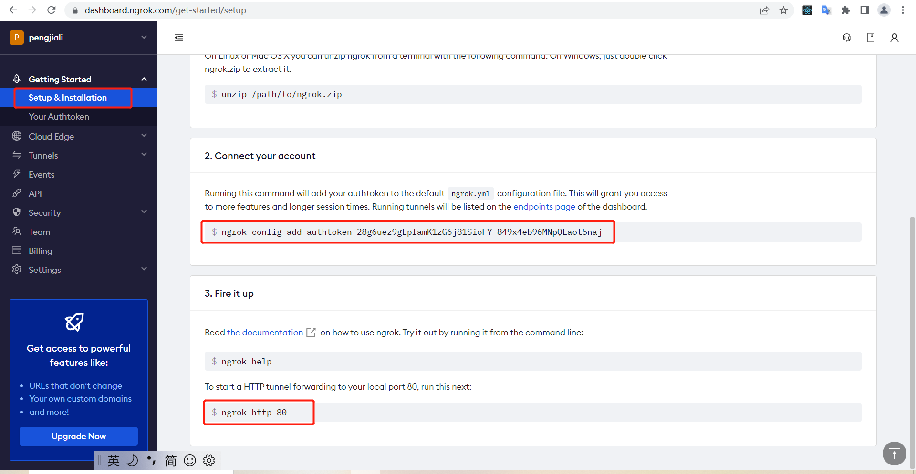Toggle IME simplified Chinese character mode
Image resolution: width=916 pixels, height=474 pixels.
click(170, 461)
